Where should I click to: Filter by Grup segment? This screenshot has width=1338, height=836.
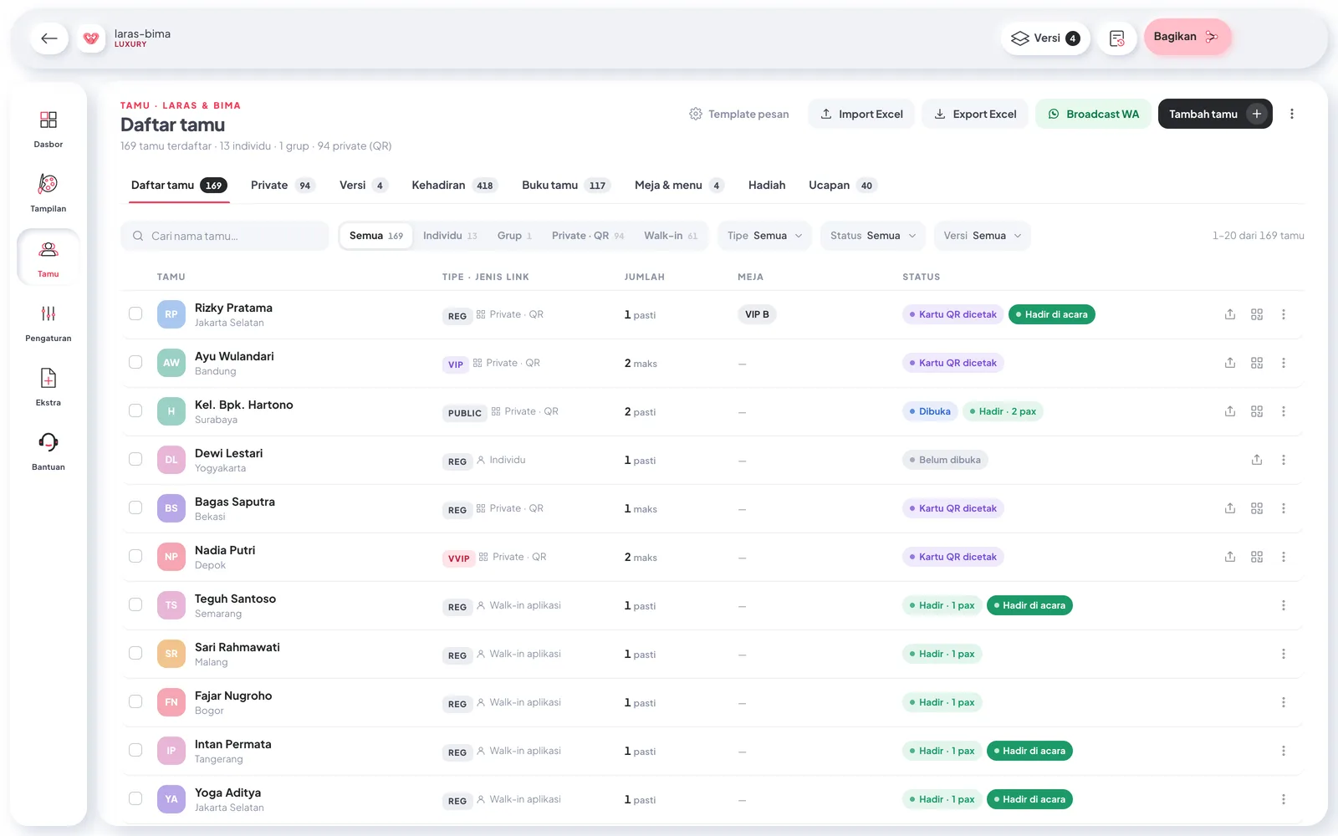point(514,236)
